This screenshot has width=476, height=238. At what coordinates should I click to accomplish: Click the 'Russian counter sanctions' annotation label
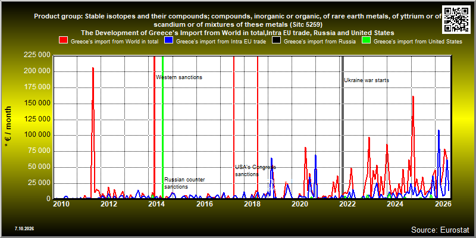(x=184, y=183)
